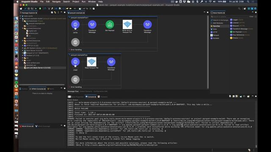Toggle Link with Editor in Package Explorer
Viewport: 271px width, 152px height.
55,13
